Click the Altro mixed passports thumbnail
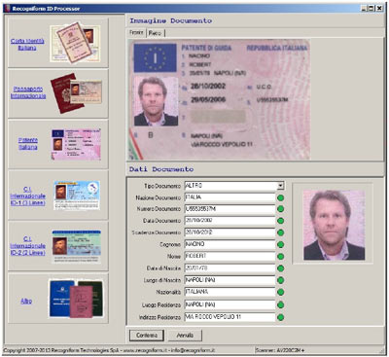The image size is (389, 357). point(76,299)
